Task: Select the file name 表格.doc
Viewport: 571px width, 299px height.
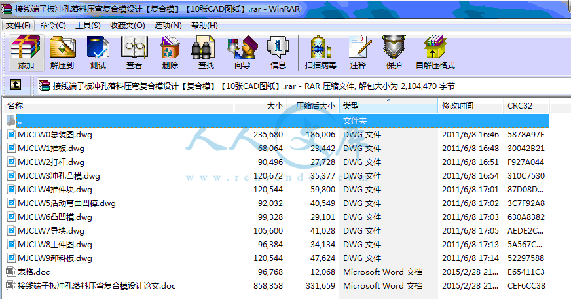Action: (x=33, y=272)
